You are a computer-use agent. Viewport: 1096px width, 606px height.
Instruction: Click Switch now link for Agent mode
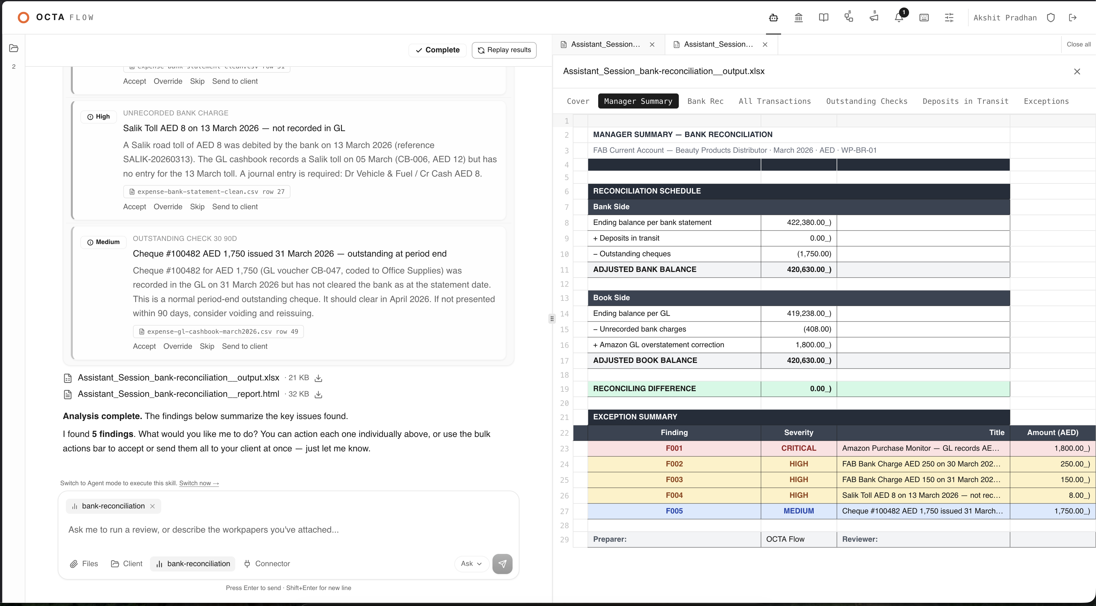[199, 483]
